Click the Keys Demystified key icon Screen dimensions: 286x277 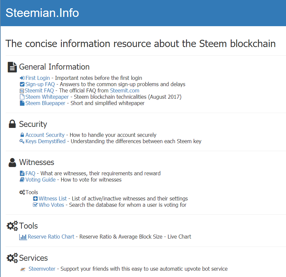[22, 141]
